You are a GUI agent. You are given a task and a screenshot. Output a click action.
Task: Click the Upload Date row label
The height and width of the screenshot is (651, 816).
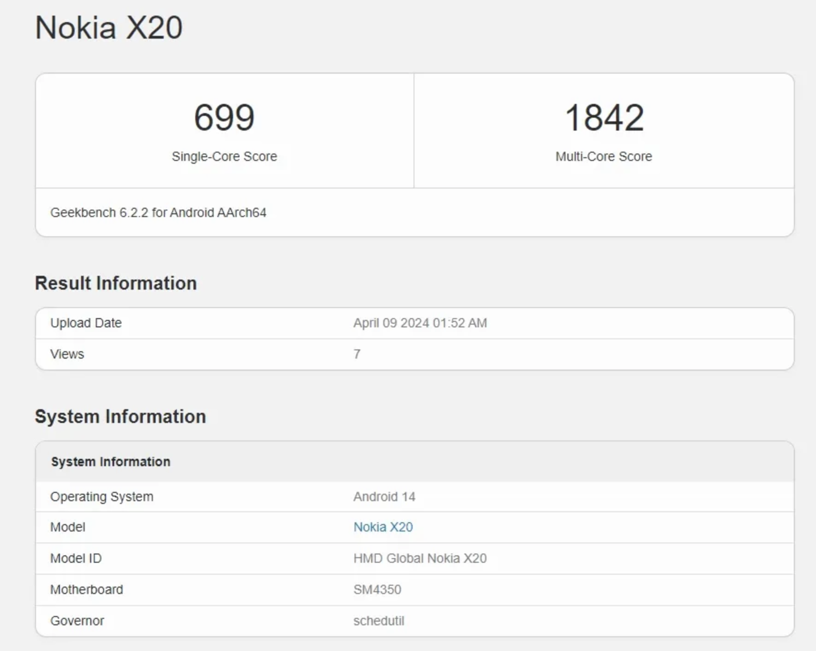86,323
